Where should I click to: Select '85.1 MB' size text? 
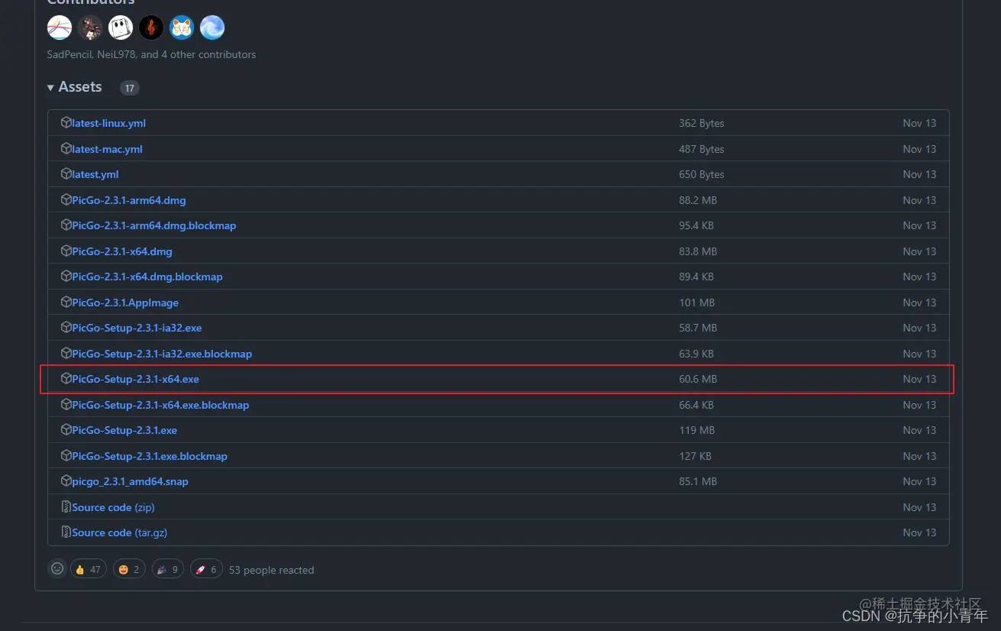pos(698,481)
